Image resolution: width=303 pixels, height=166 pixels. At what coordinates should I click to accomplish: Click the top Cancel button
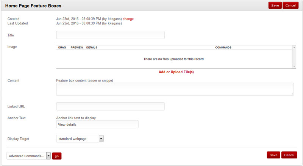289,5
